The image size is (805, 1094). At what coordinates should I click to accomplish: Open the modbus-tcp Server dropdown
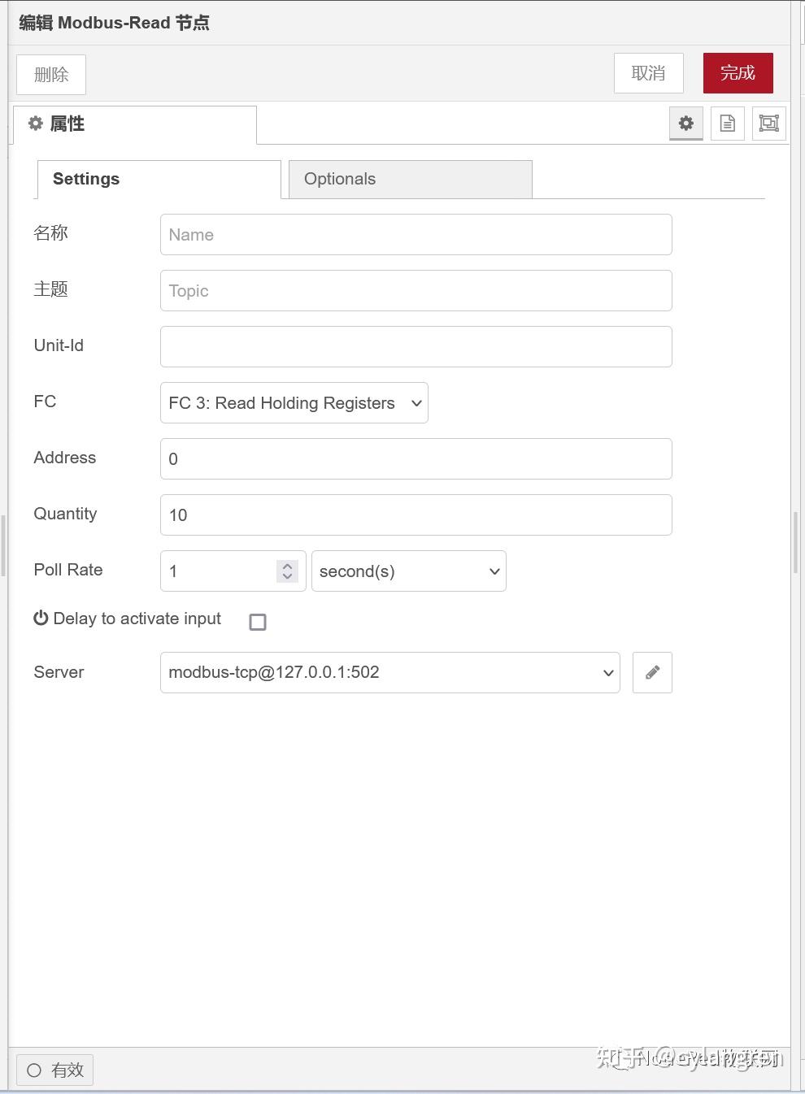[390, 672]
